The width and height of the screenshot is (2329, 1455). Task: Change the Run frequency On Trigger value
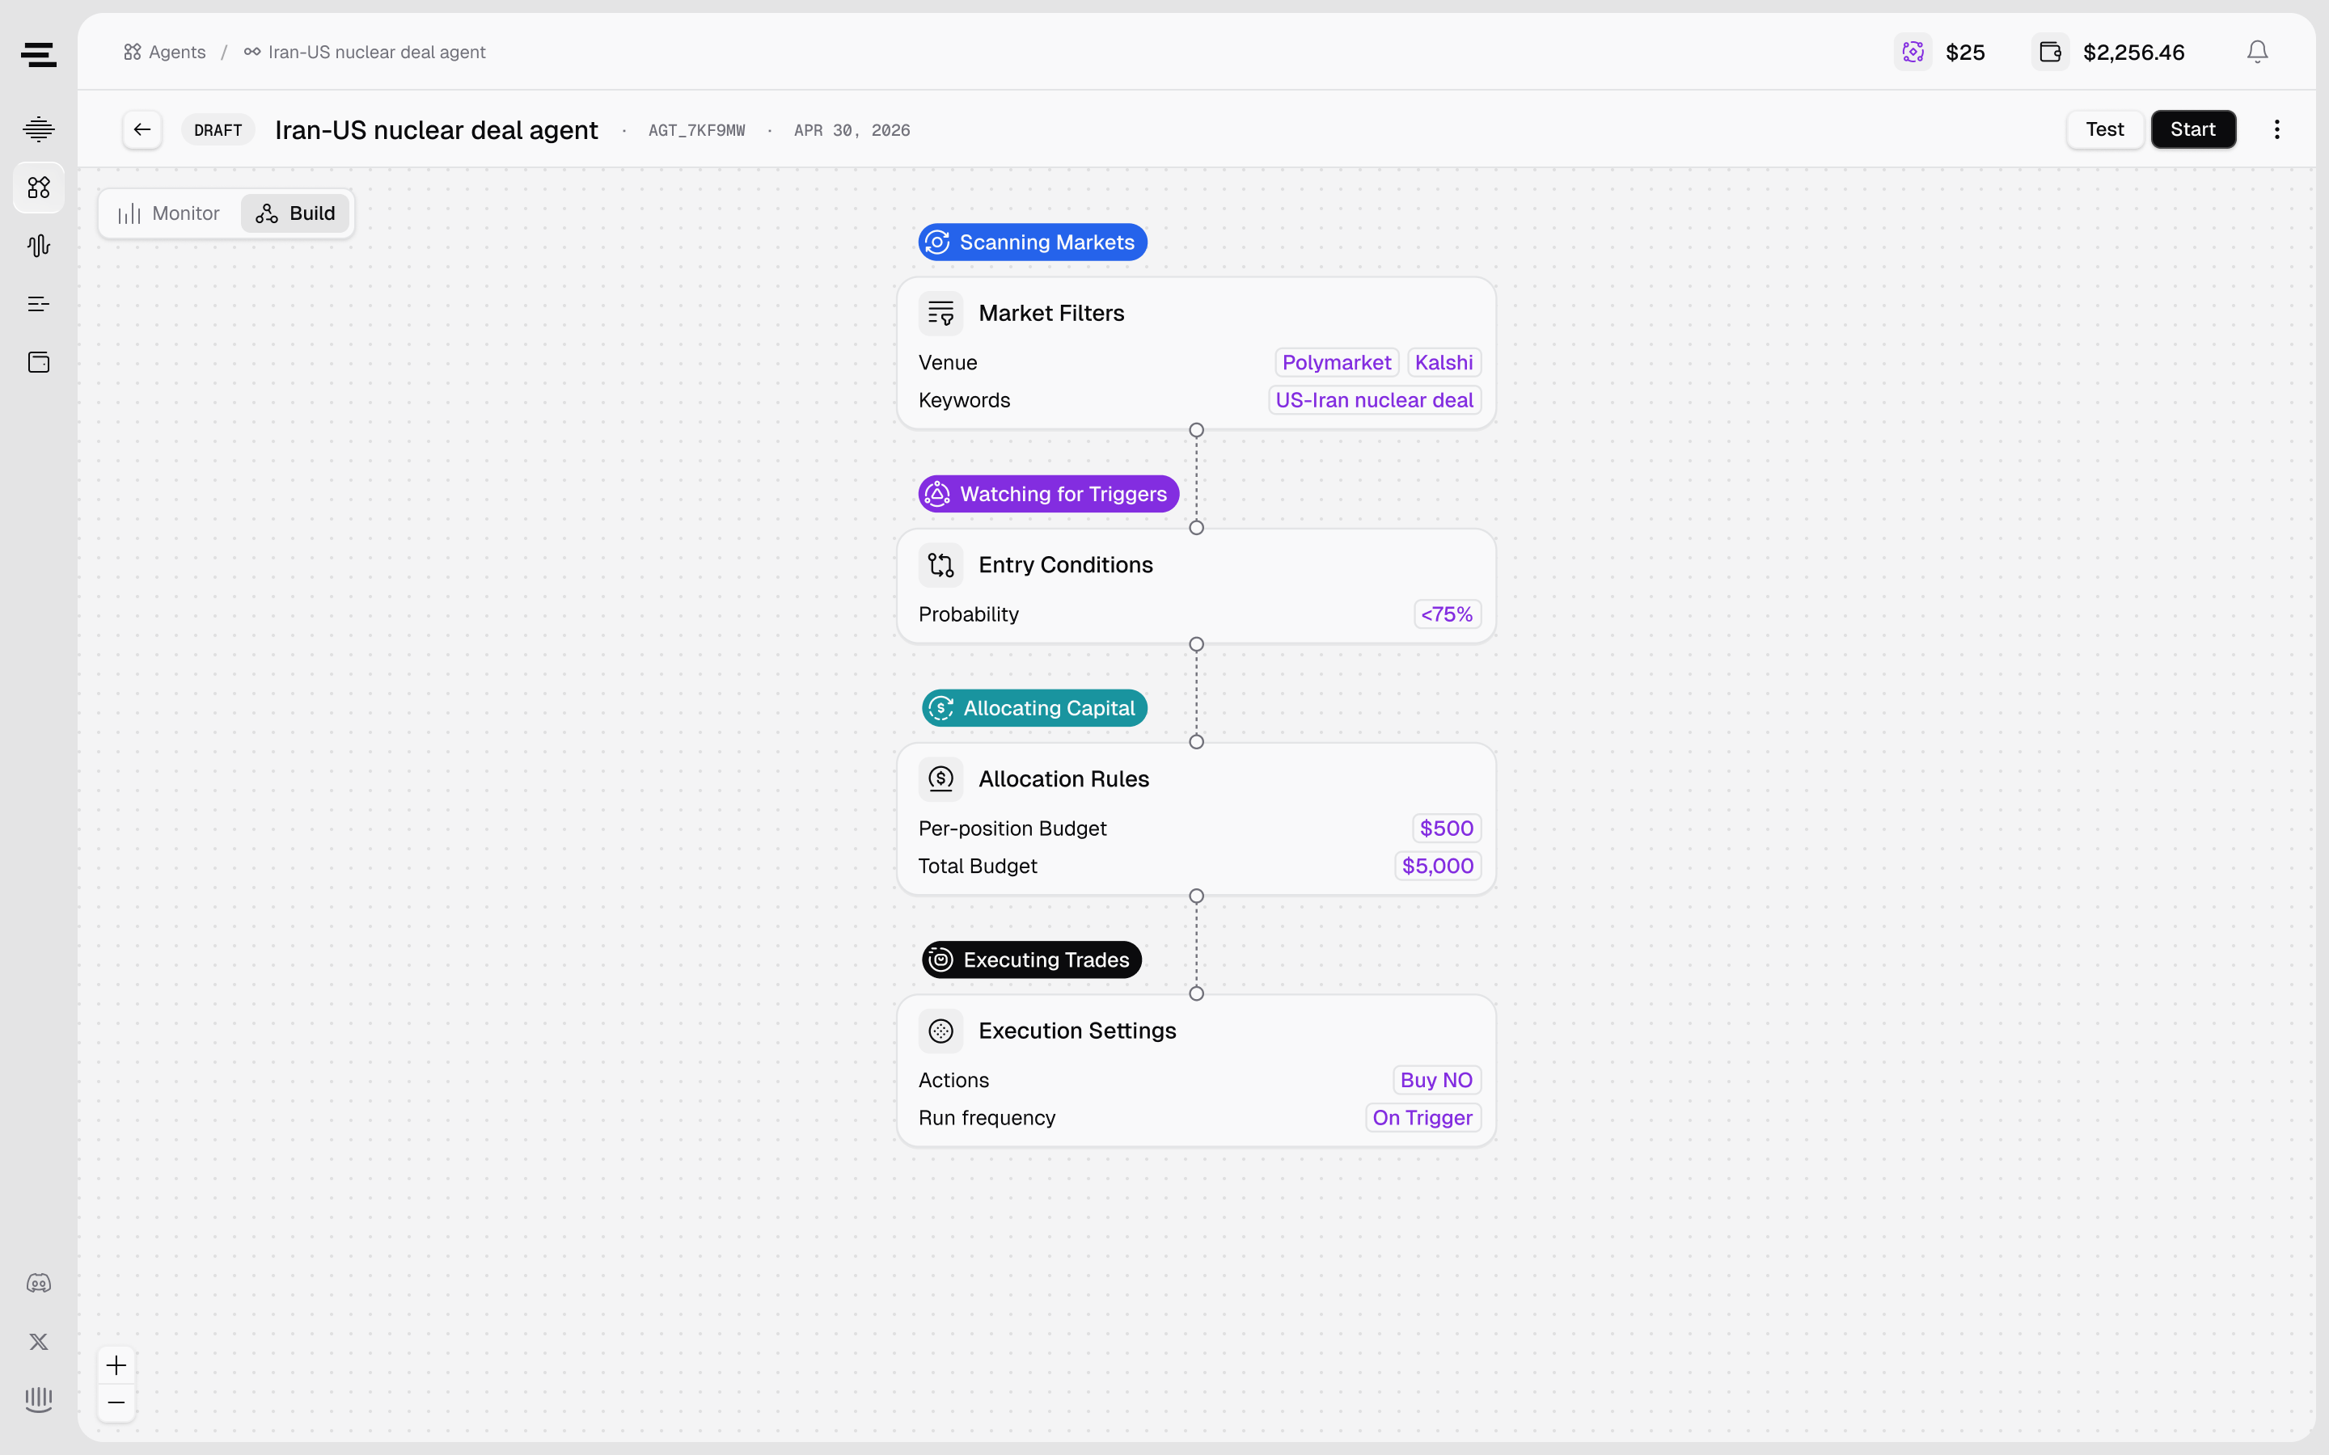1422,1117
